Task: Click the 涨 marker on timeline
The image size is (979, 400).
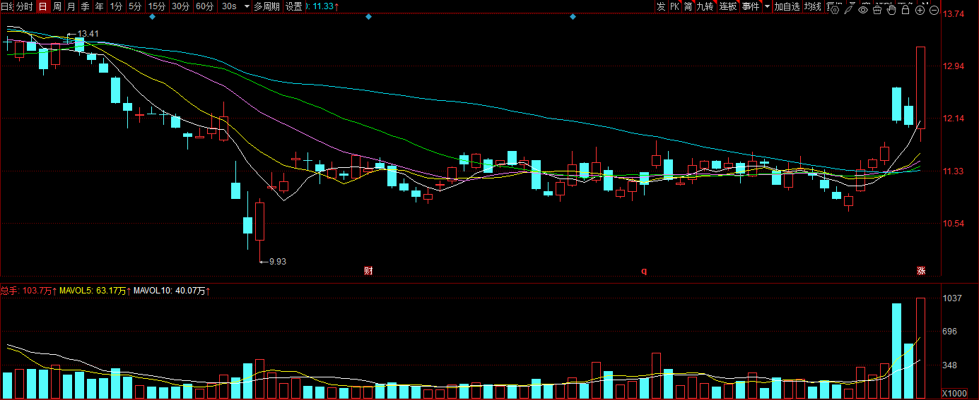Action: point(921,270)
